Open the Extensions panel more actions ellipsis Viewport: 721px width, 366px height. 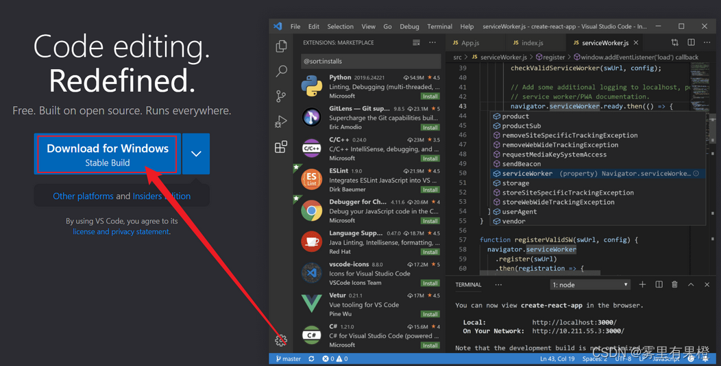[x=432, y=42]
